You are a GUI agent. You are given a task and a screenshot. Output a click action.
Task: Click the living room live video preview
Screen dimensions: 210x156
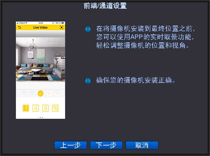(x=40, y=60)
